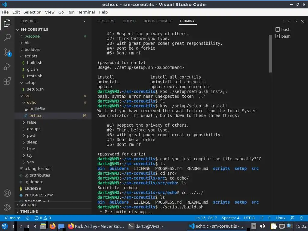Screen dimensions: 308x231
Task: Open the Selection menu
Action: point(32,12)
